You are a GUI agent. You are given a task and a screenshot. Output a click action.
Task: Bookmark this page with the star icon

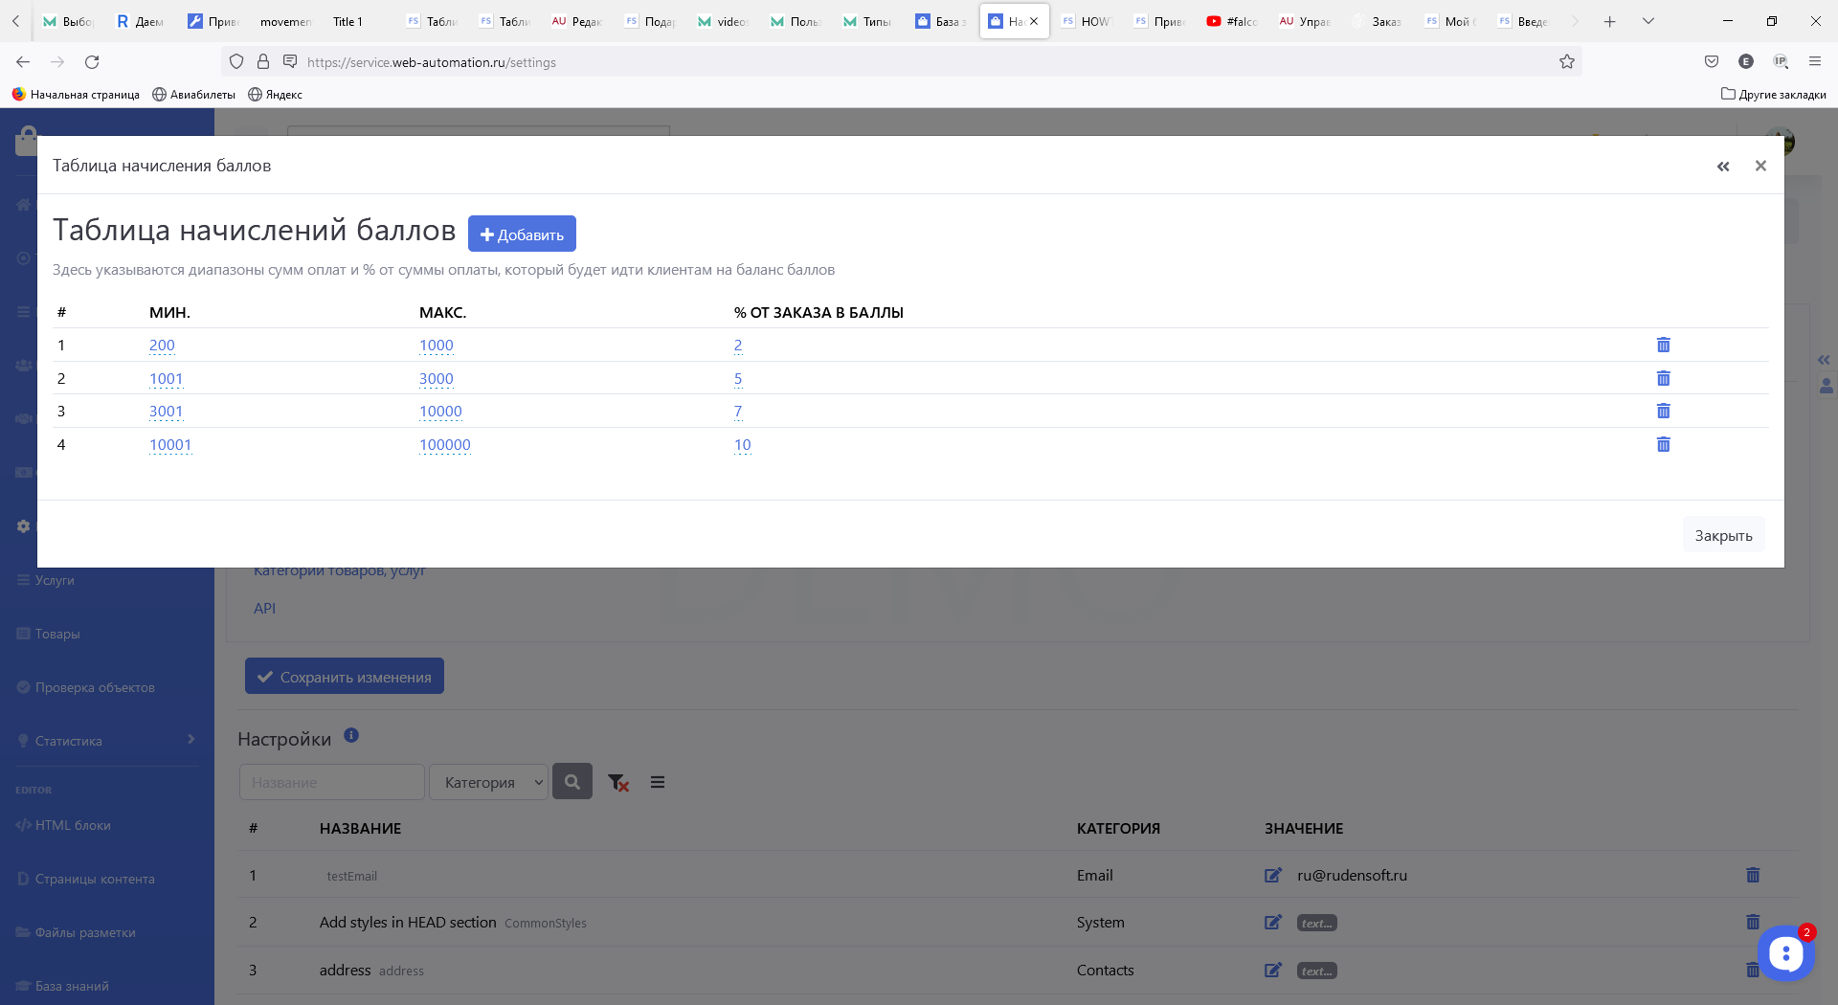[1566, 62]
